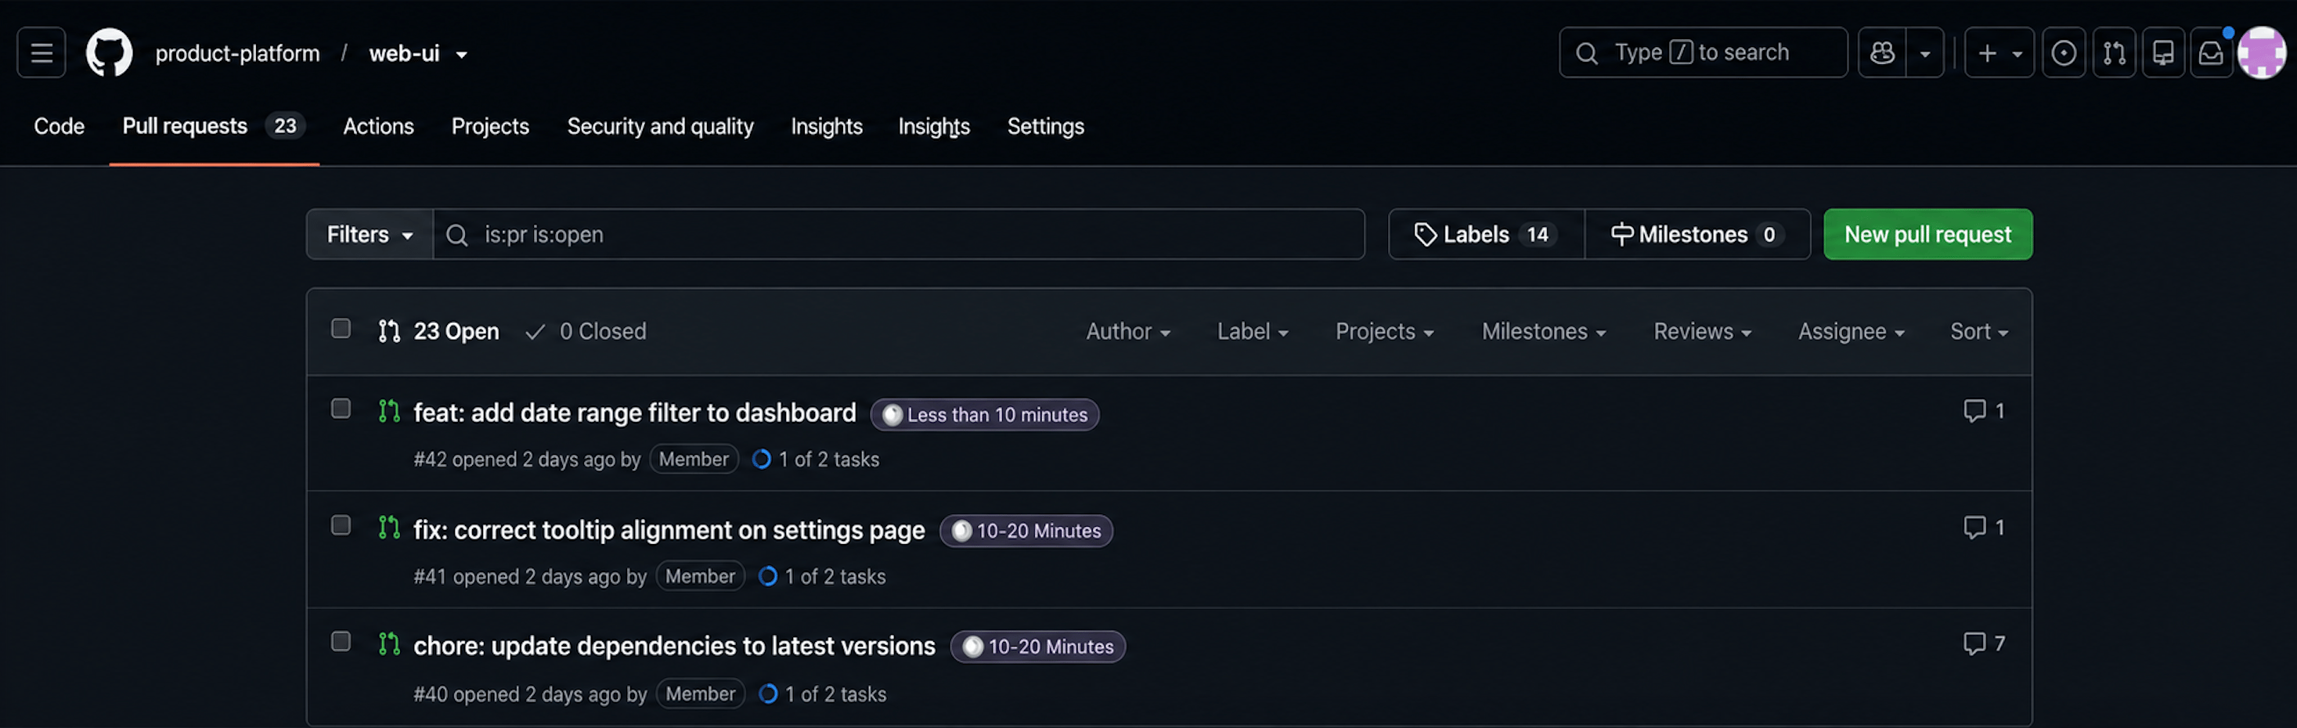Image resolution: width=2297 pixels, height=728 pixels.
Task: Open the Create new plus menu
Action: (2000, 53)
